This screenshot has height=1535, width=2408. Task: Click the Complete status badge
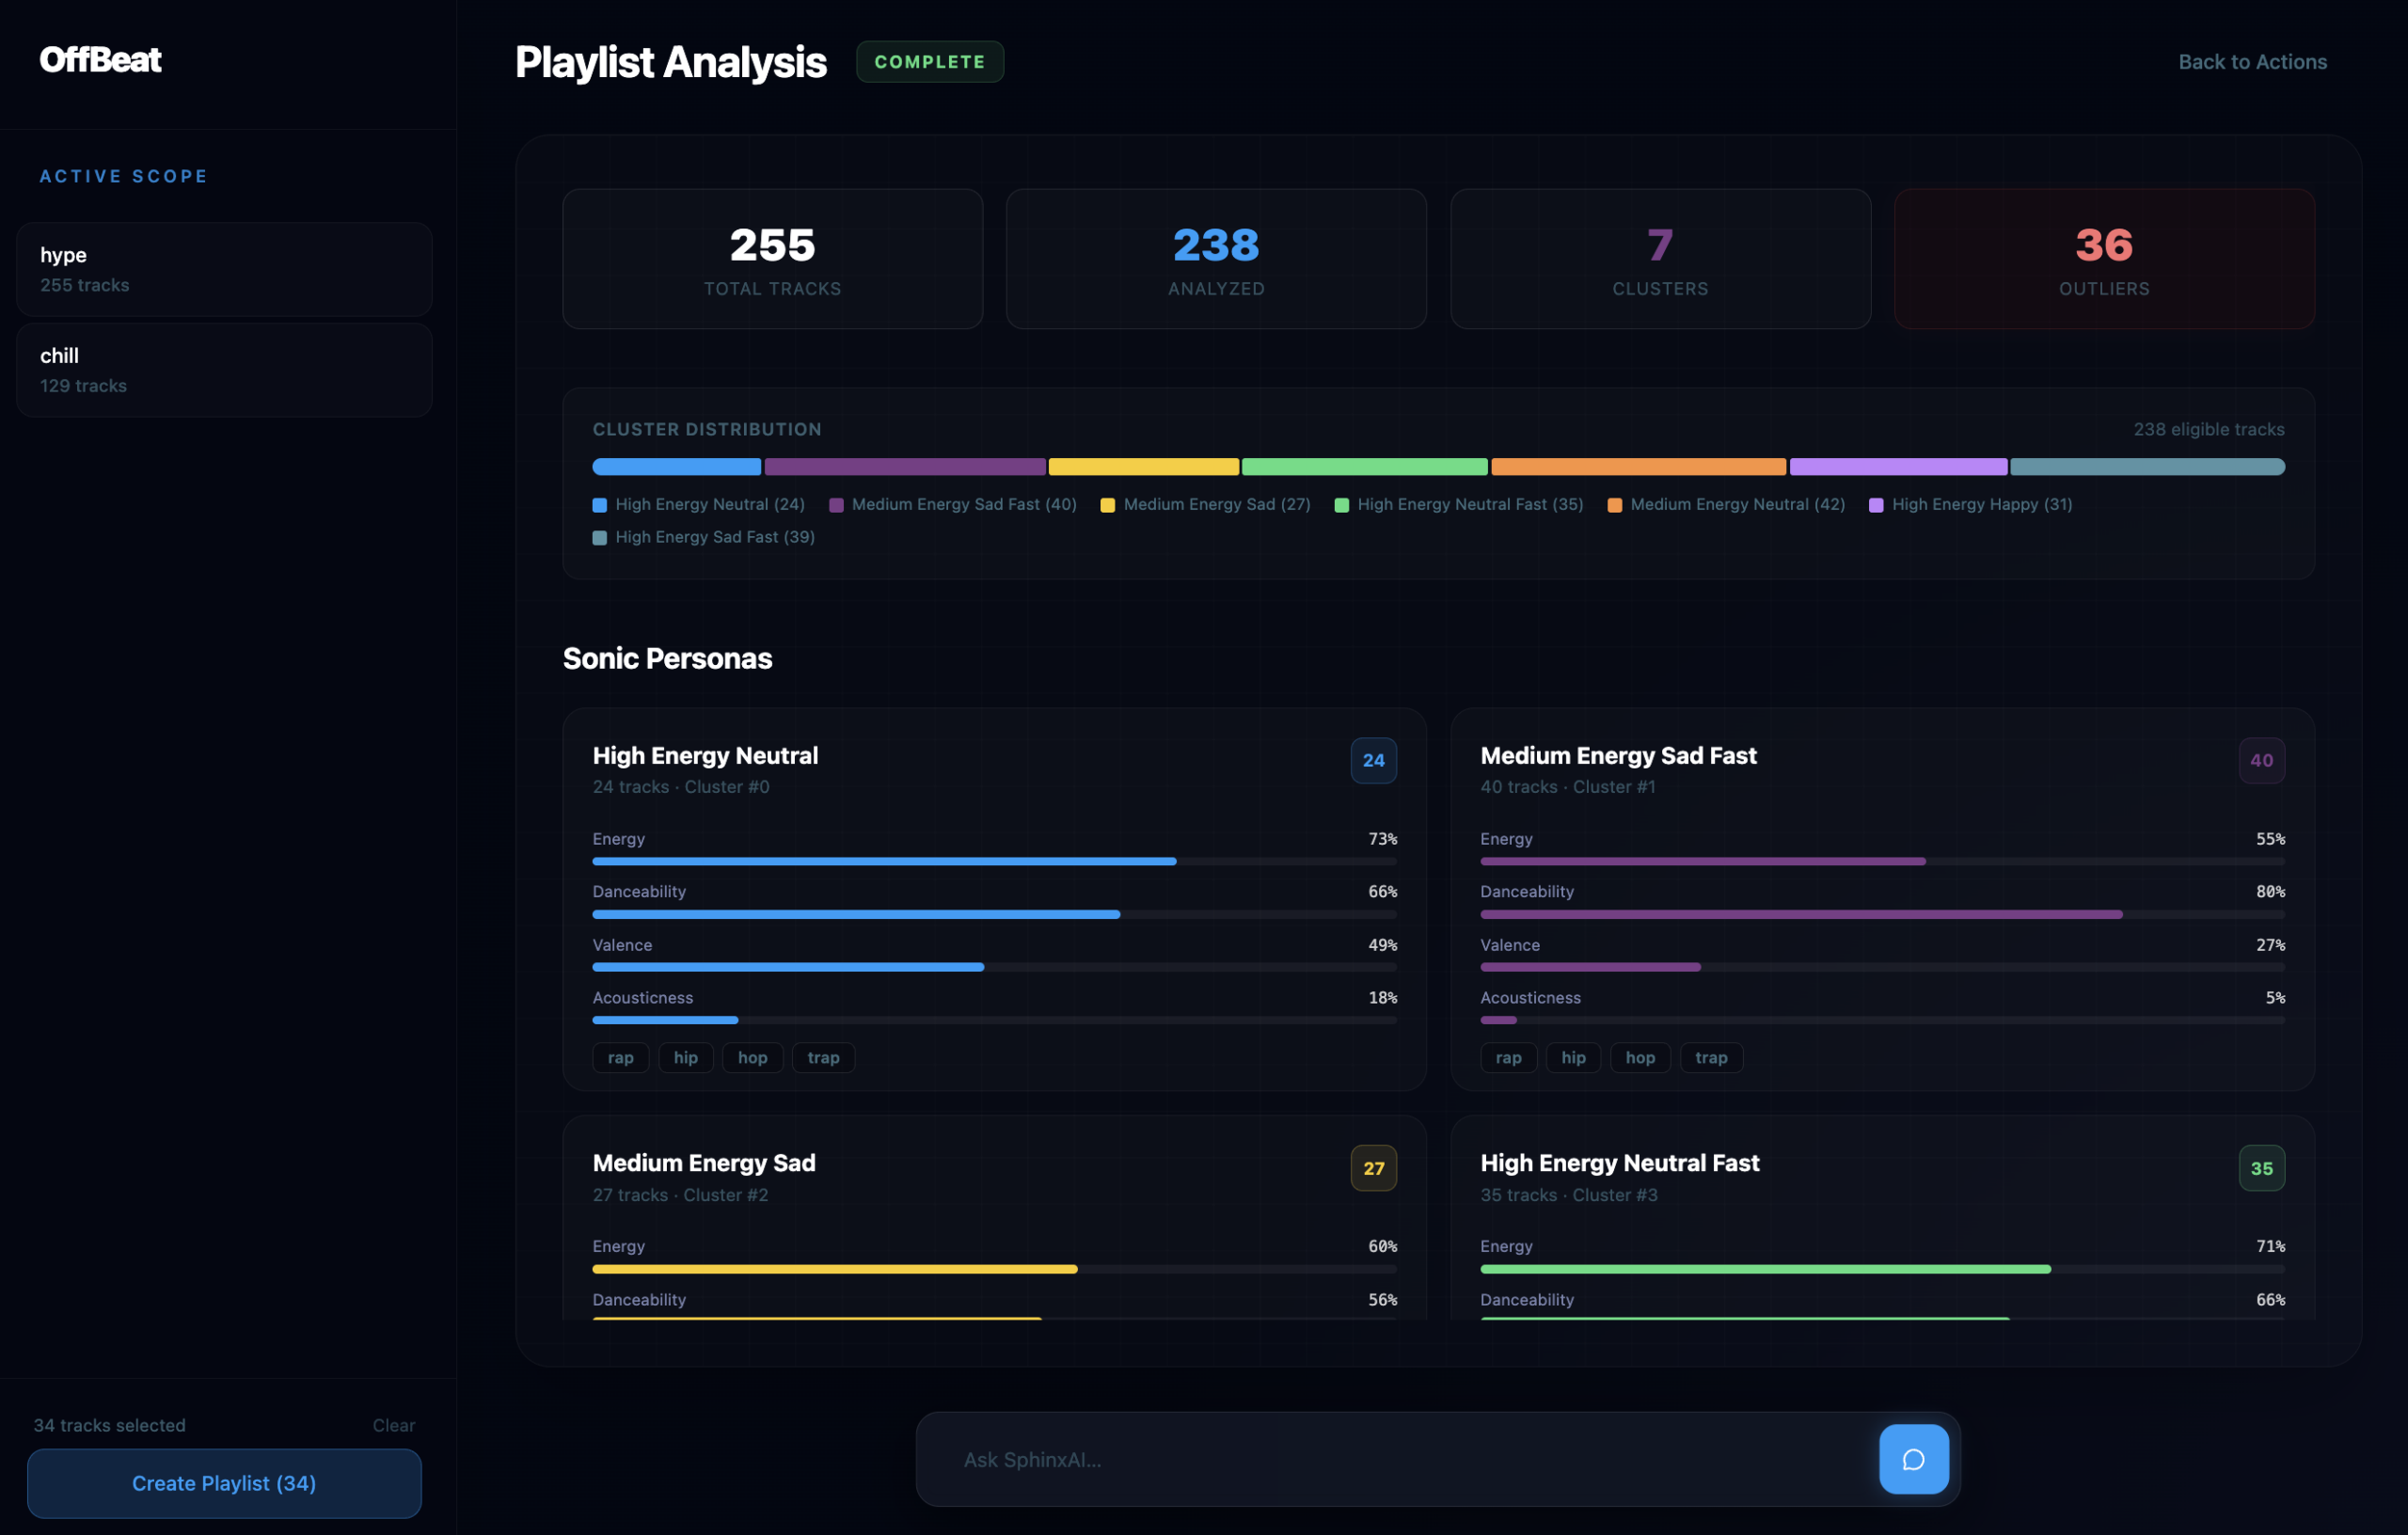(x=929, y=62)
